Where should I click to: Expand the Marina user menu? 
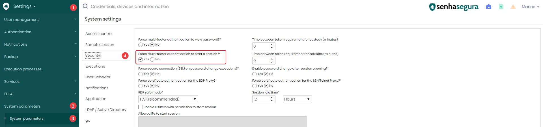tap(530, 7)
